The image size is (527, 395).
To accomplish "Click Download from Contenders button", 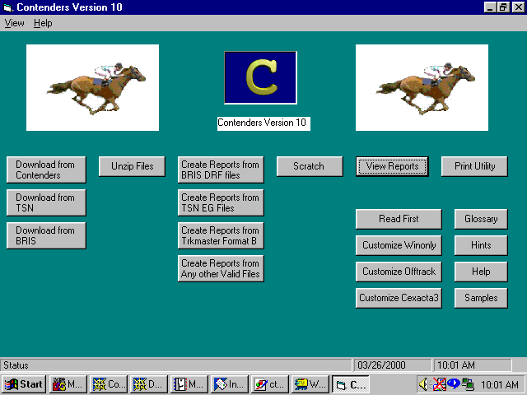I will click(x=46, y=170).
